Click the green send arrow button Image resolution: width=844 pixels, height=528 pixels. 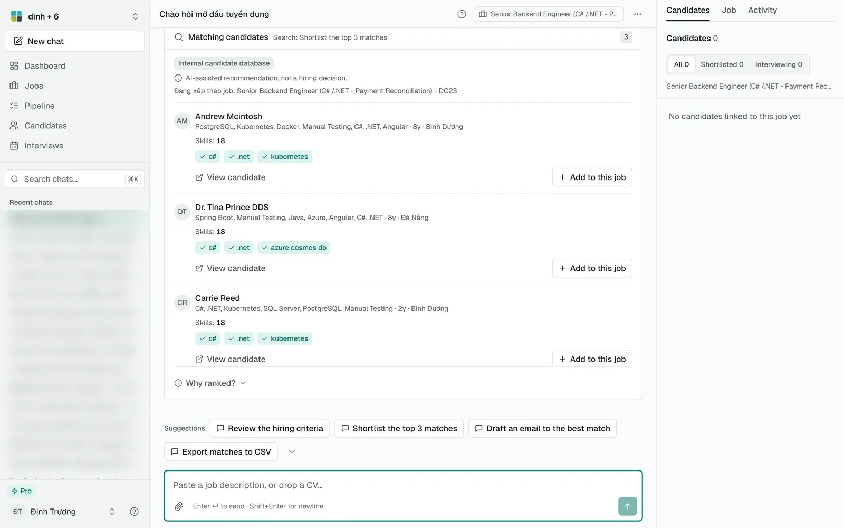pyautogui.click(x=627, y=506)
